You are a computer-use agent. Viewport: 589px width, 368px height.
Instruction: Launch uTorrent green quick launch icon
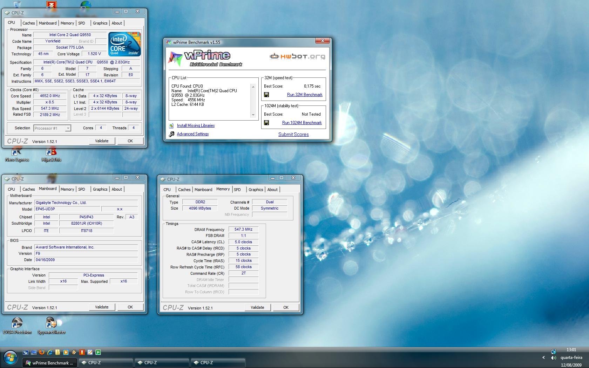tap(98, 352)
